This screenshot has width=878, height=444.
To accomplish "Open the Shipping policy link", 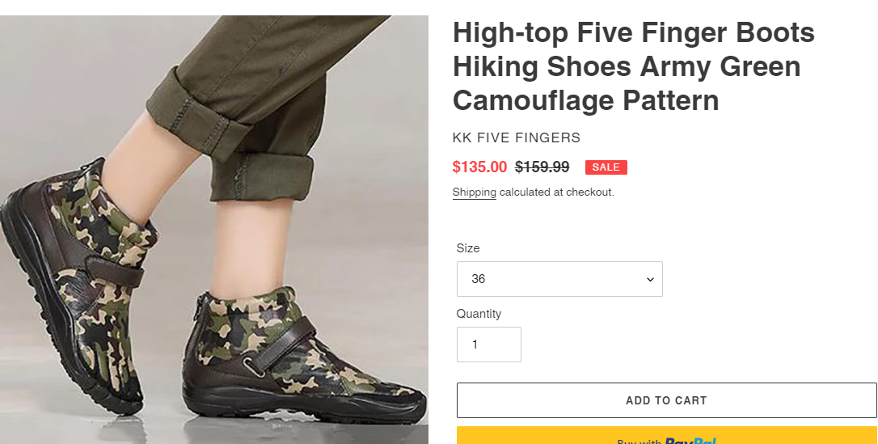I will pos(474,192).
